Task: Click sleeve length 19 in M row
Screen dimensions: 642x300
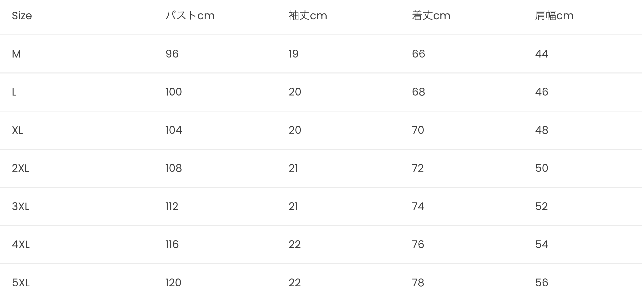Action: pyautogui.click(x=294, y=54)
